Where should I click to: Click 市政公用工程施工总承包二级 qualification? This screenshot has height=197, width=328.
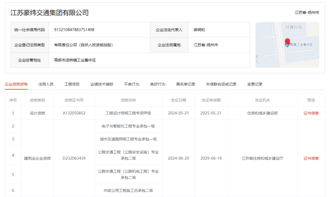tap(128, 190)
